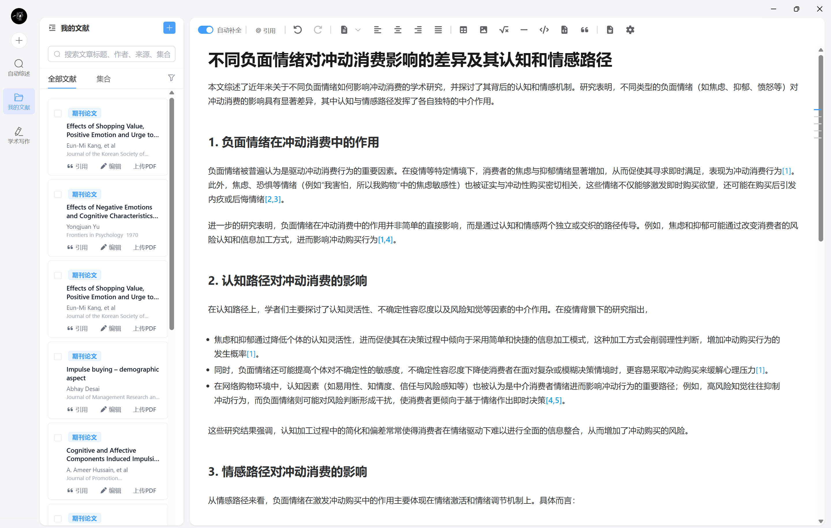Insert a math formula with the square-root icon

pos(503,30)
